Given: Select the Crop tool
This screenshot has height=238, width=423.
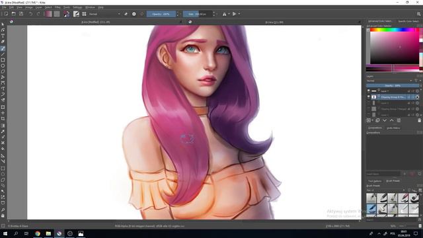Looking at the screenshot, I should 3,118.
